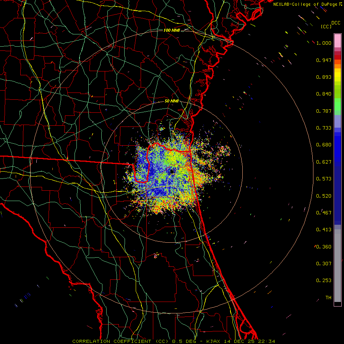This screenshot has height=344, width=344.
Task: Click the 0.893 scale value
Action: 324,77
